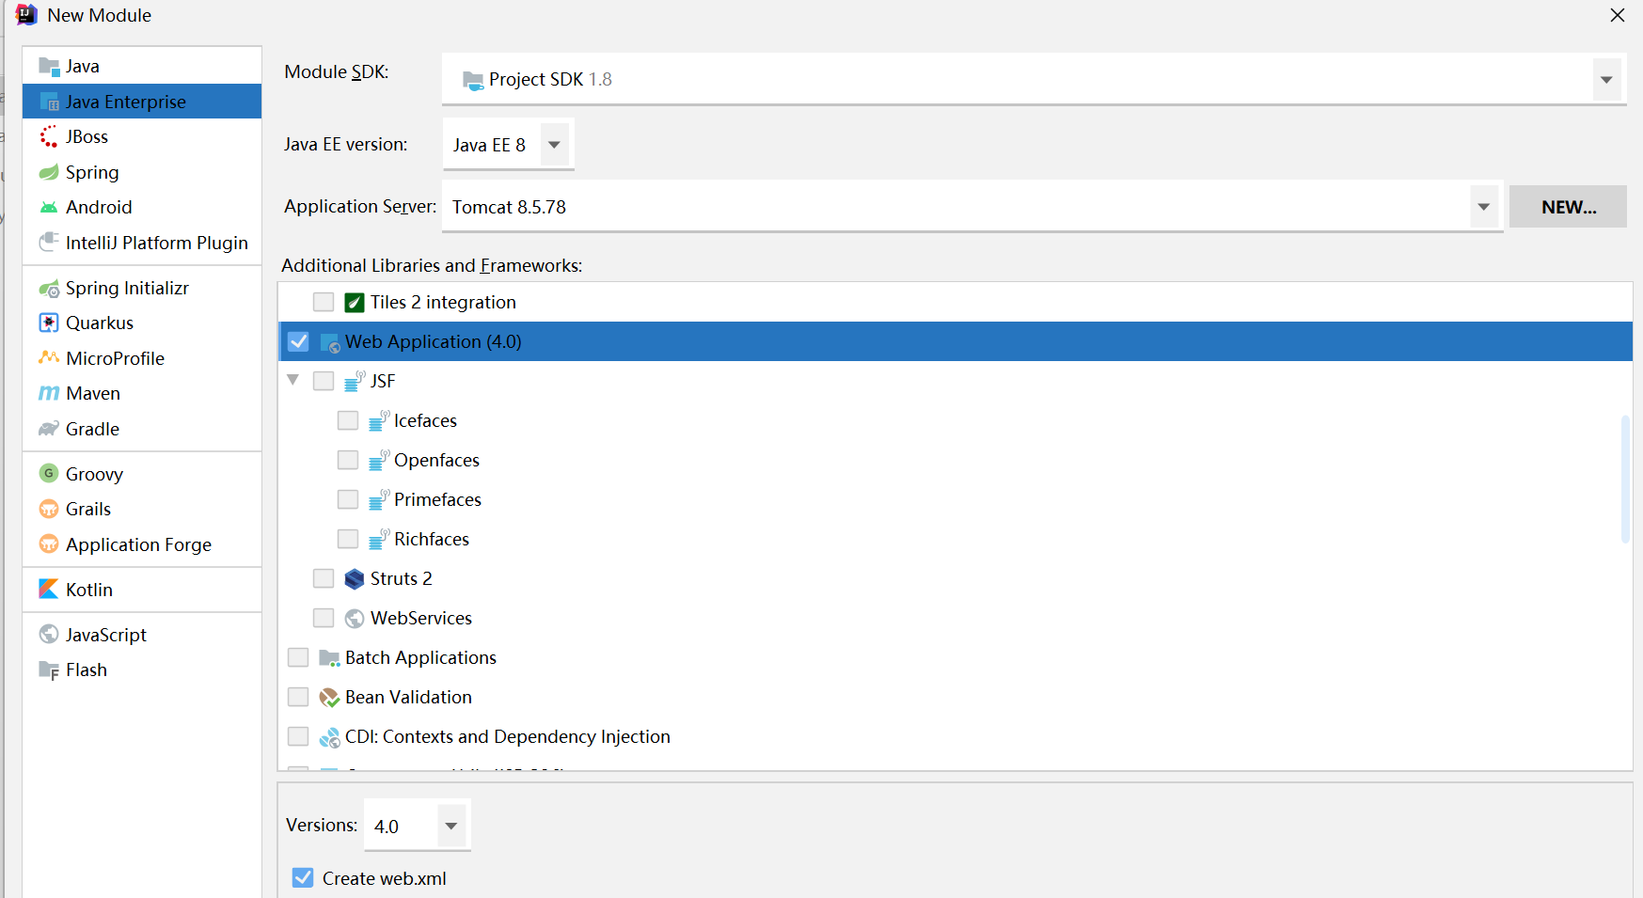Click the Maven 'm' icon
The image size is (1643, 898).
pos(49,393)
